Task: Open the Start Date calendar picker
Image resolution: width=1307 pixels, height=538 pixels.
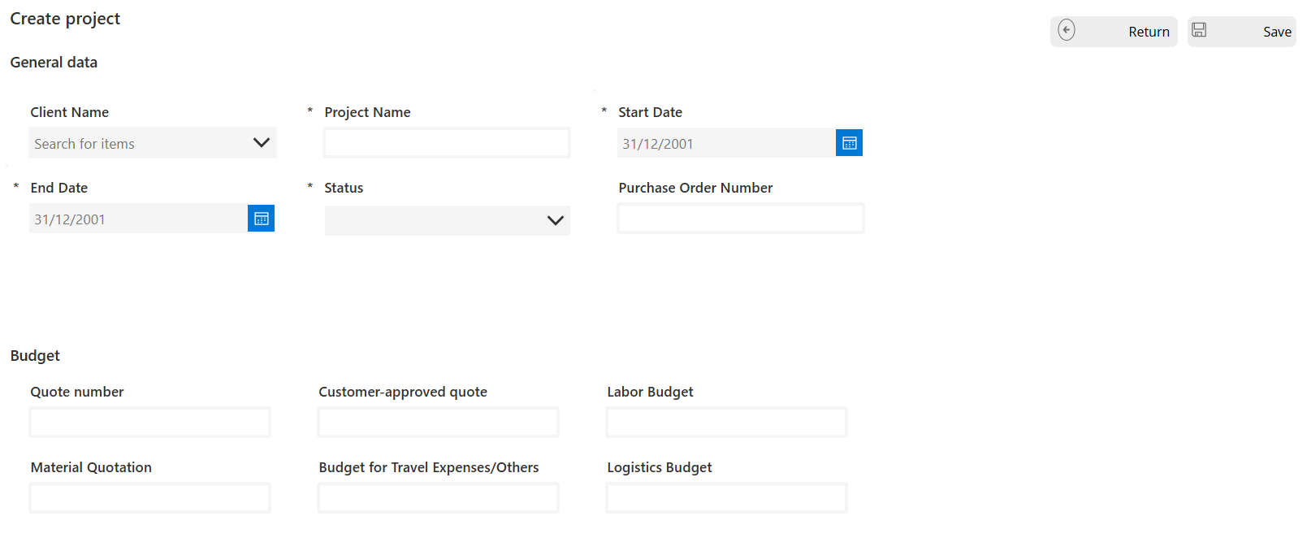Action: click(x=849, y=143)
